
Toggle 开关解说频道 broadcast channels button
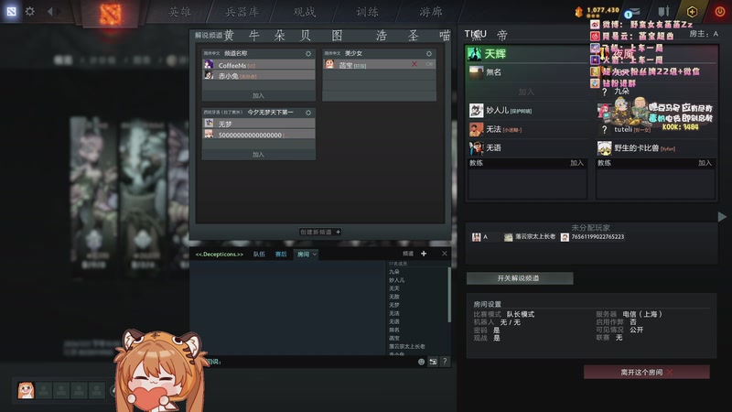coord(520,278)
